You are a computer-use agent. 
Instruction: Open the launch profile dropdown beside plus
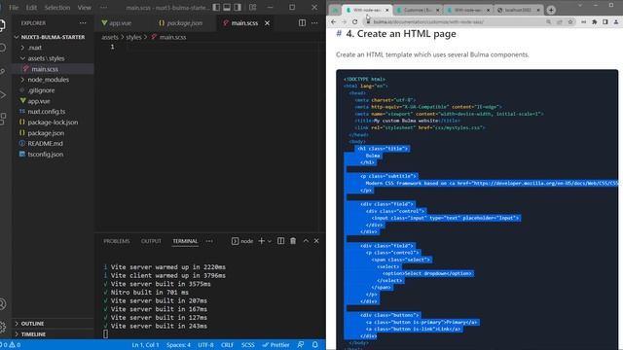coord(270,241)
